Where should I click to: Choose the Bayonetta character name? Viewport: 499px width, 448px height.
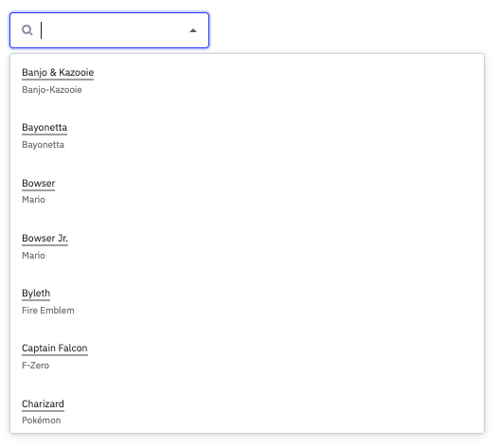click(45, 127)
